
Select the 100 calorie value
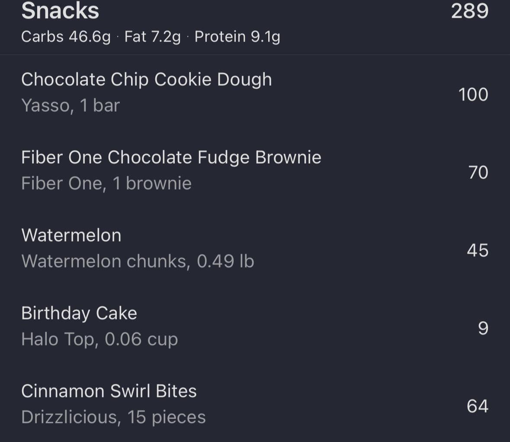pos(473,94)
